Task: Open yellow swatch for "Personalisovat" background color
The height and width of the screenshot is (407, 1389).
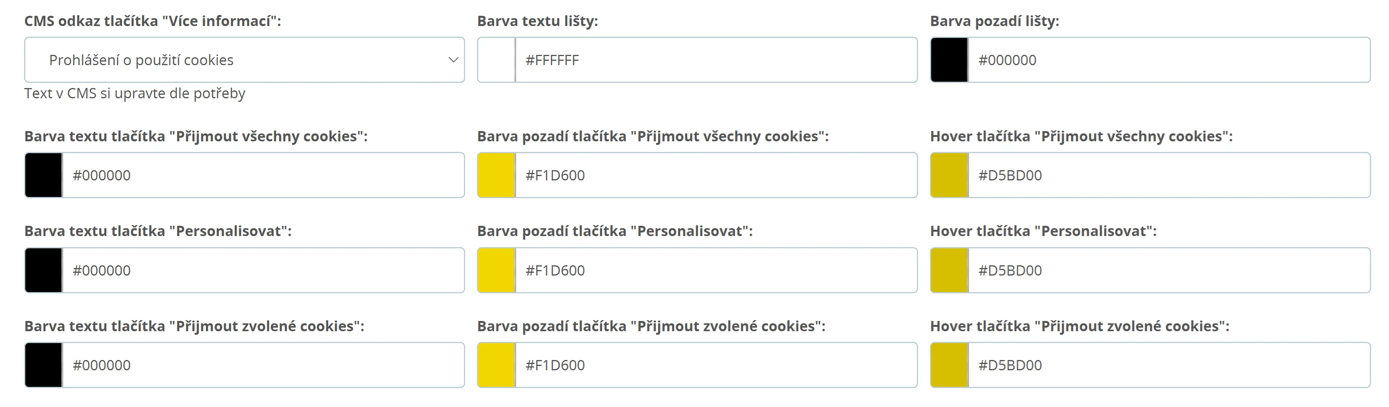Action: pyautogui.click(x=497, y=270)
